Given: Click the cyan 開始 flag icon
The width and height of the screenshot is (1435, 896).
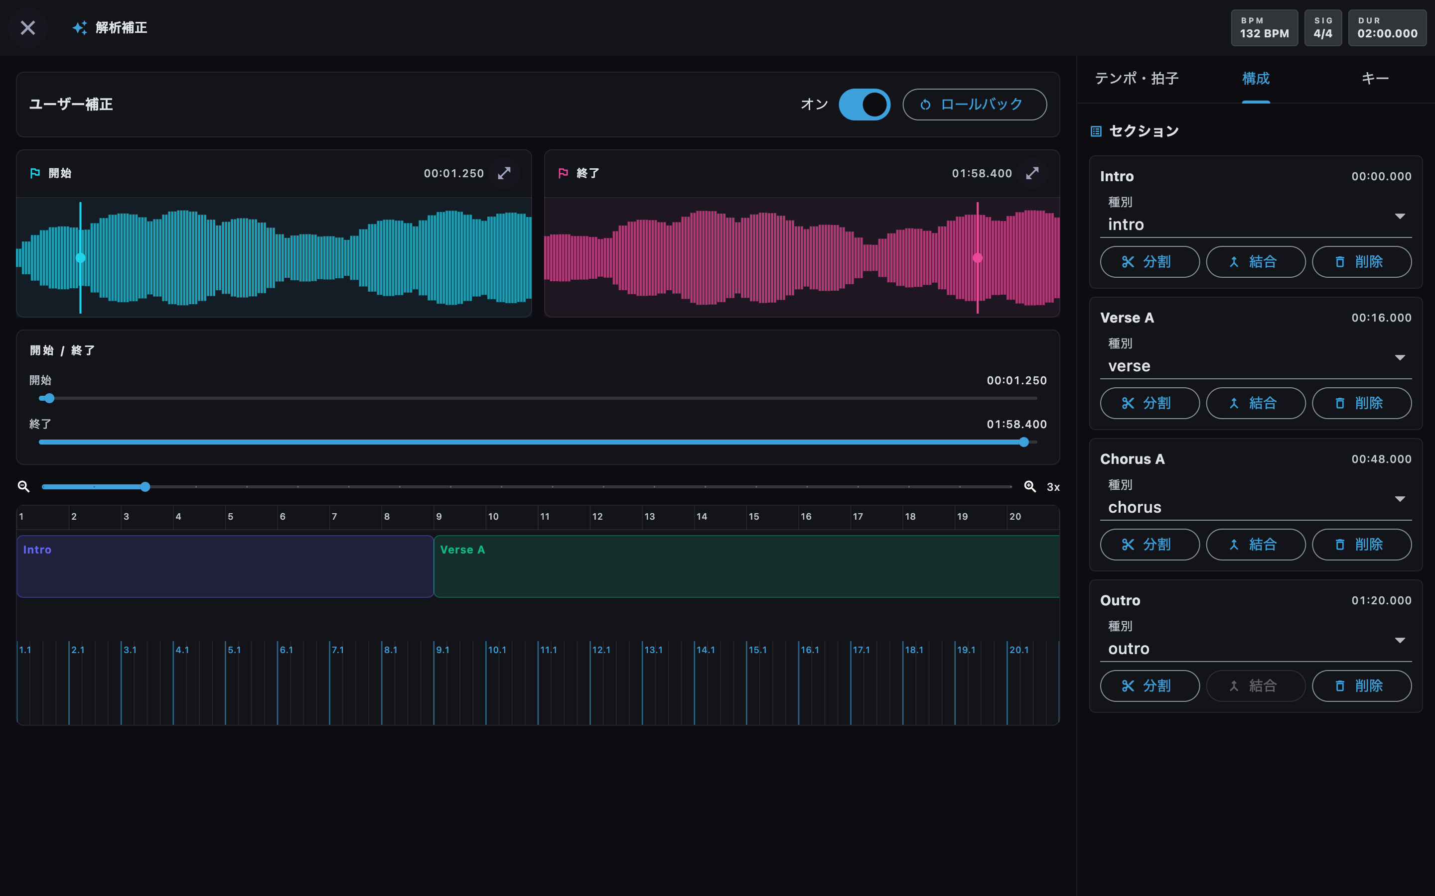Looking at the screenshot, I should coord(35,173).
